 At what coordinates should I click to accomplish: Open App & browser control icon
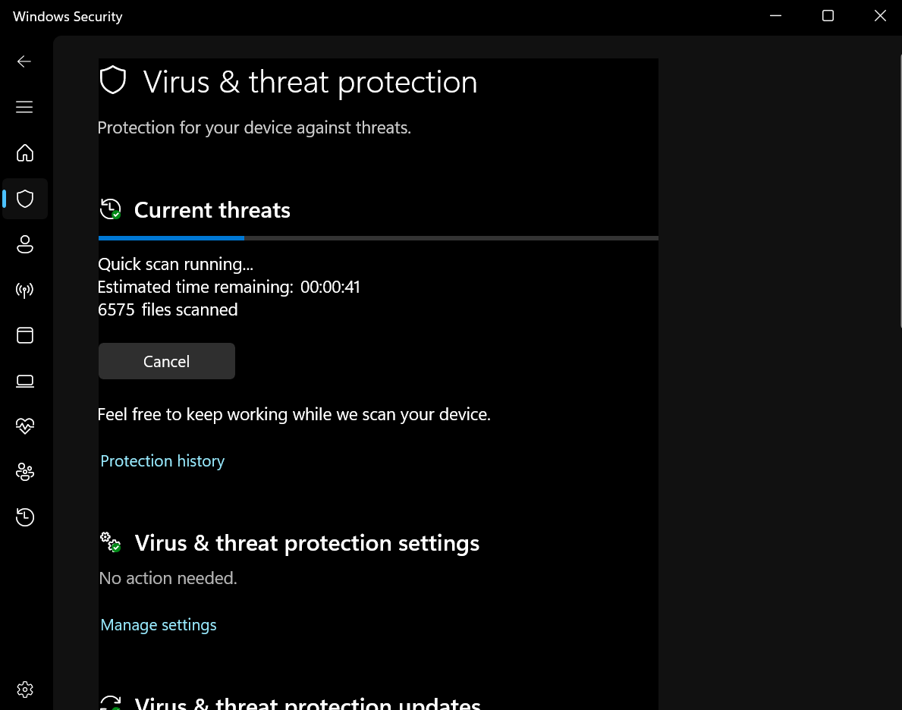coord(25,335)
